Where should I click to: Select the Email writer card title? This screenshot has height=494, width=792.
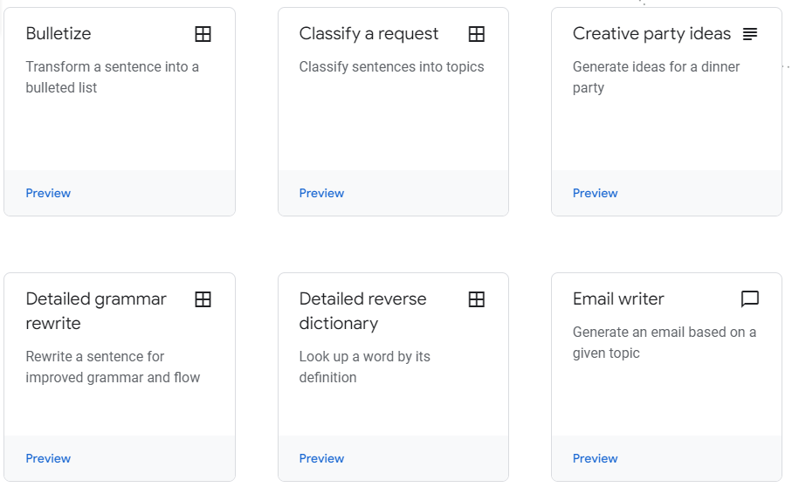(x=618, y=299)
